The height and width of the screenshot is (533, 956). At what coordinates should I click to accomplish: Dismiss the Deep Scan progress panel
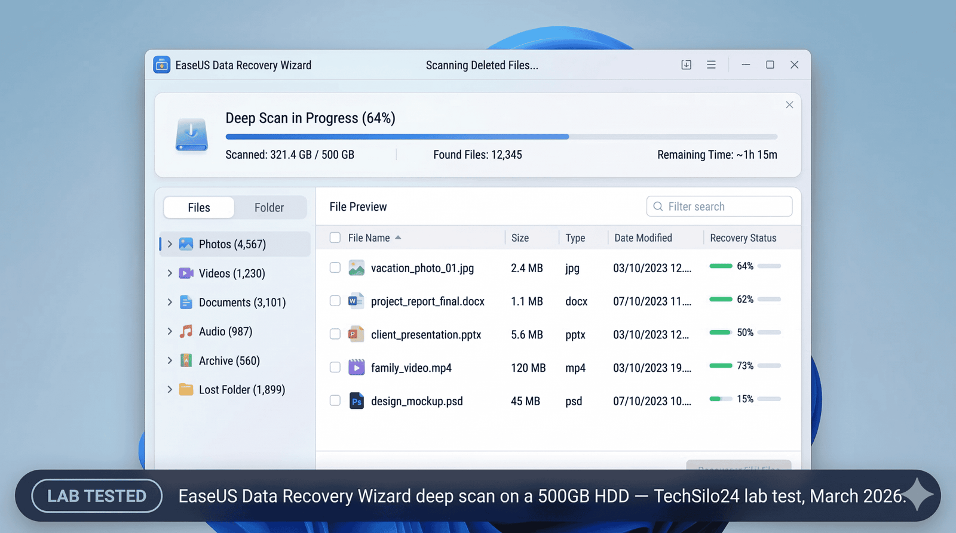[789, 104]
